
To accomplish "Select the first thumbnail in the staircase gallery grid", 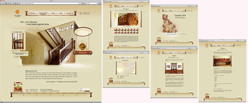I will click(116, 30).
